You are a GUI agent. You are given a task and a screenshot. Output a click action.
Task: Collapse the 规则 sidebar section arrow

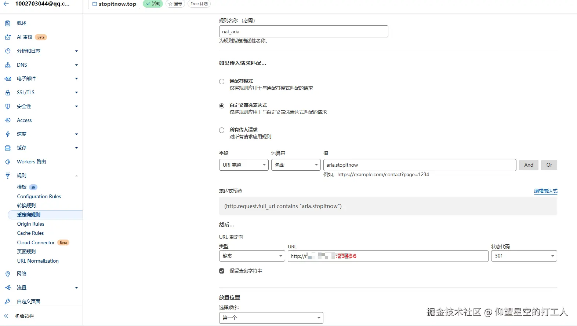pos(76,175)
